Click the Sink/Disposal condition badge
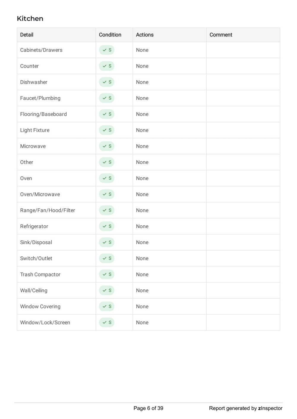 coord(107,242)
